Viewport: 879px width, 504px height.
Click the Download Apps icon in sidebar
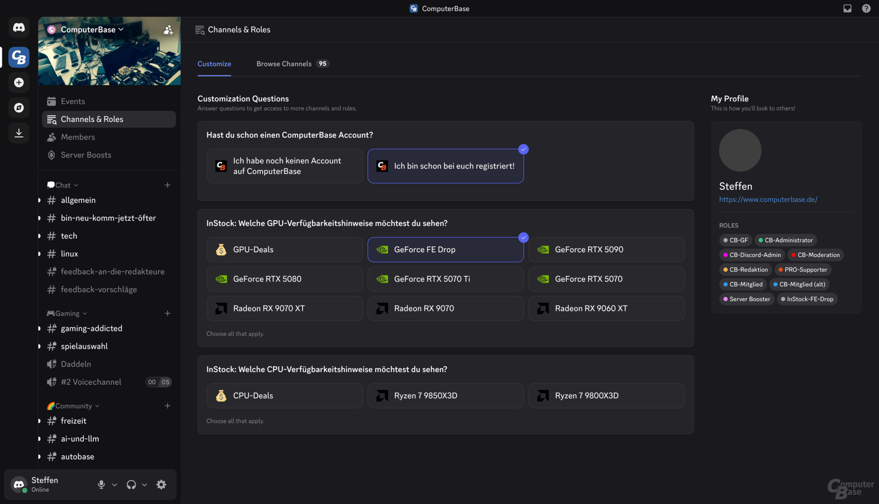tap(19, 133)
